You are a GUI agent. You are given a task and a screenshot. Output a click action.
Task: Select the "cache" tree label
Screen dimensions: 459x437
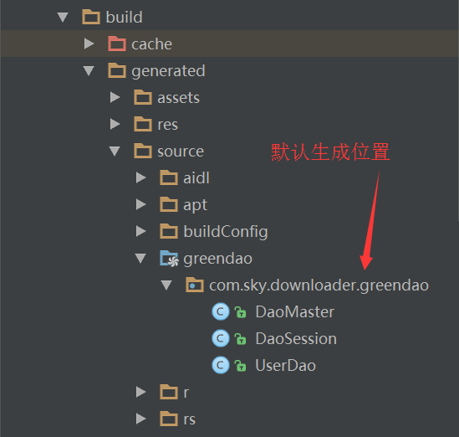(151, 44)
